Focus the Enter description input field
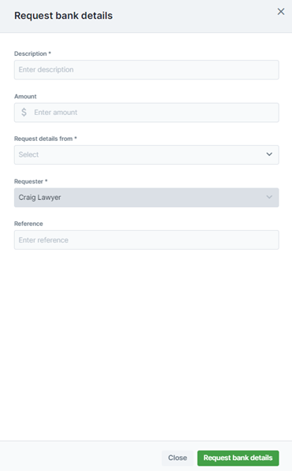Image resolution: width=292 pixels, height=471 pixels. [x=146, y=69]
